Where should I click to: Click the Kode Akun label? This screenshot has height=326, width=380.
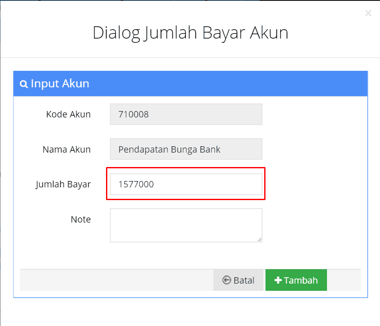[x=68, y=114]
